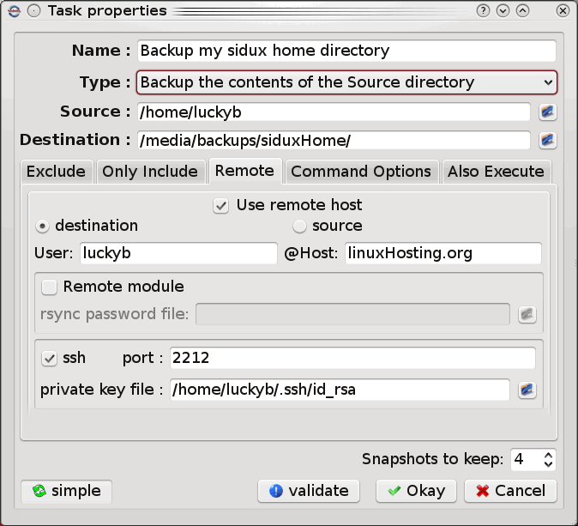Image resolution: width=578 pixels, height=526 pixels.
Task: Confirm with the Okay button
Action: click(417, 491)
